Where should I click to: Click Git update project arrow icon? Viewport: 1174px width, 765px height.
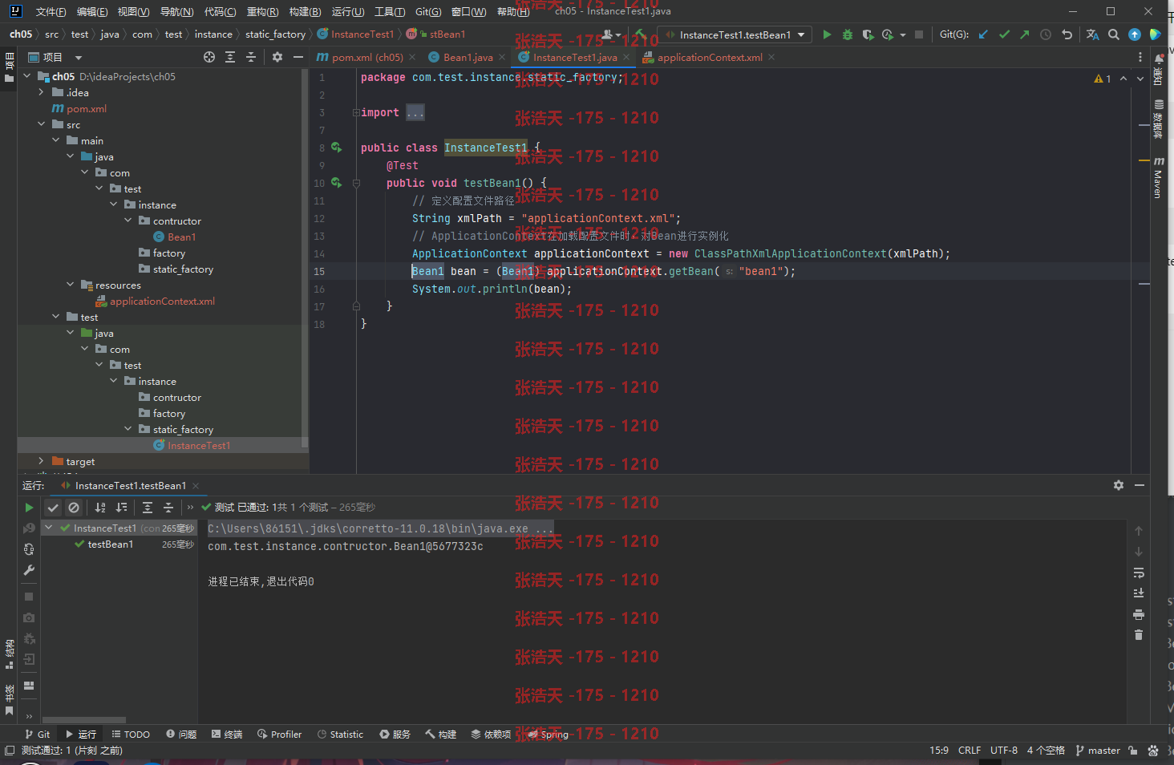coord(983,34)
